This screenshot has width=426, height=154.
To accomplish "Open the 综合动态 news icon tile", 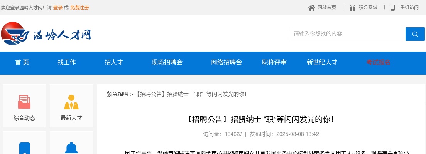I will (x=24, y=106).
